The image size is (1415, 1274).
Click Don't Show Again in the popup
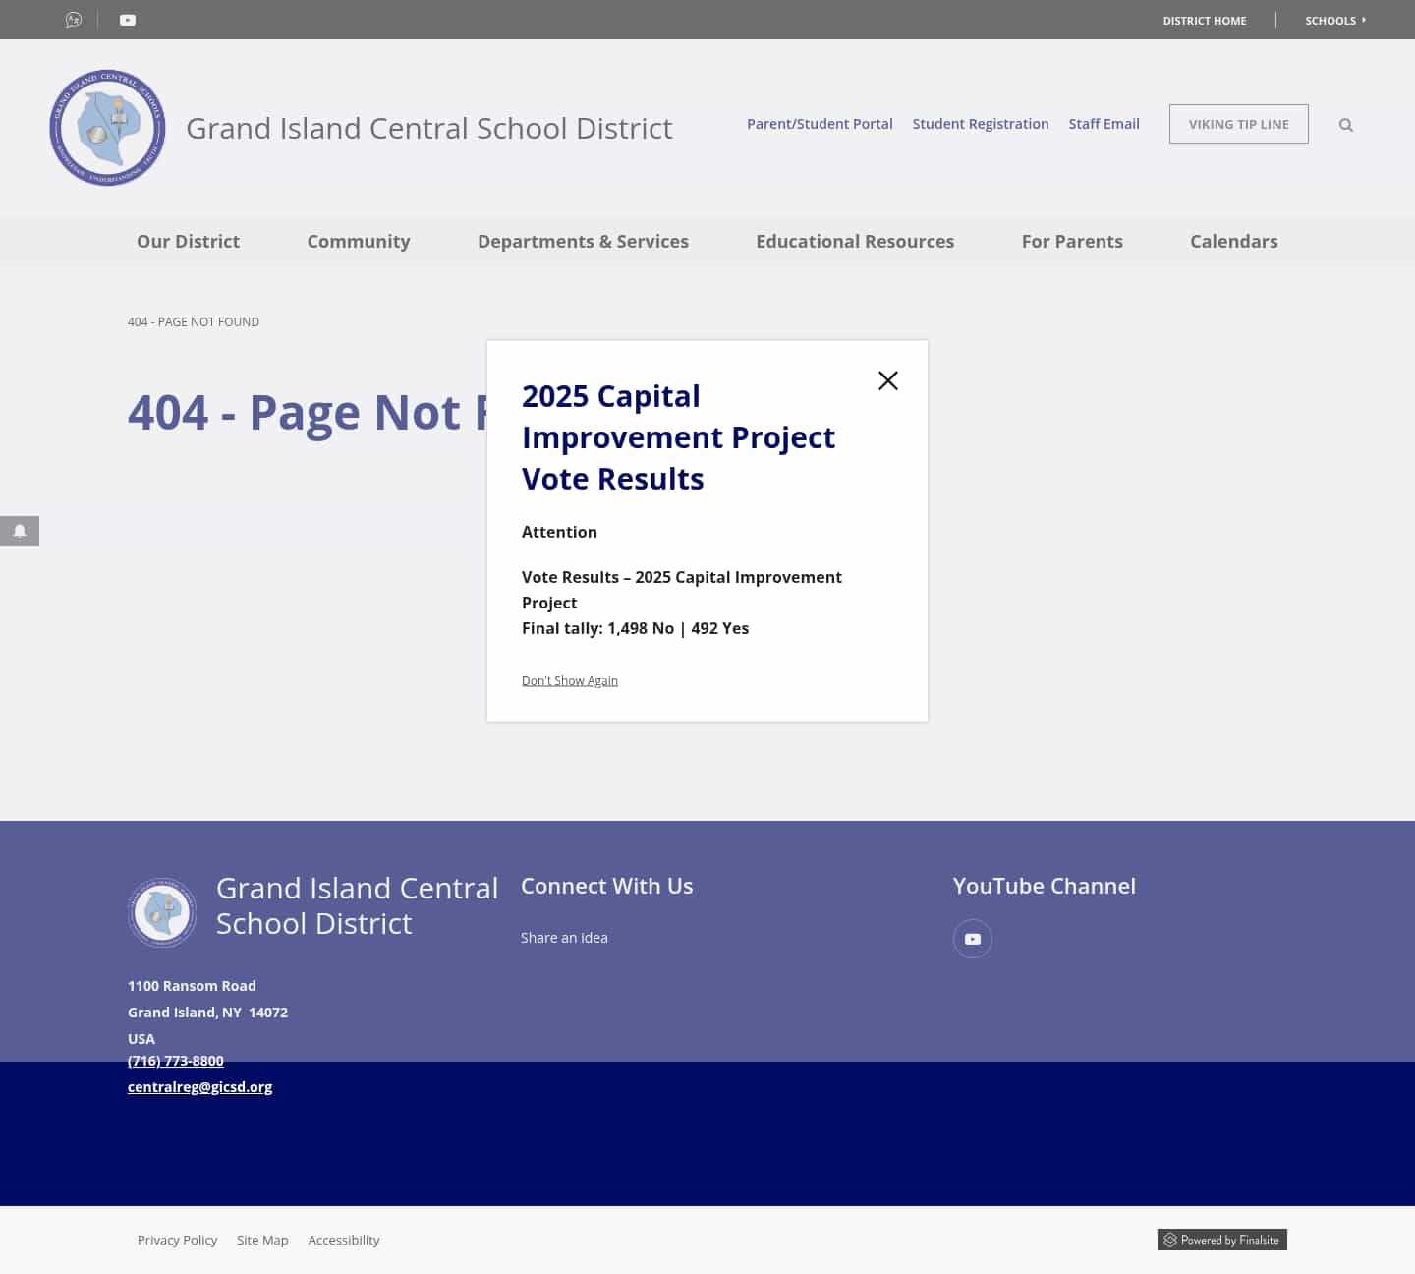(x=569, y=679)
